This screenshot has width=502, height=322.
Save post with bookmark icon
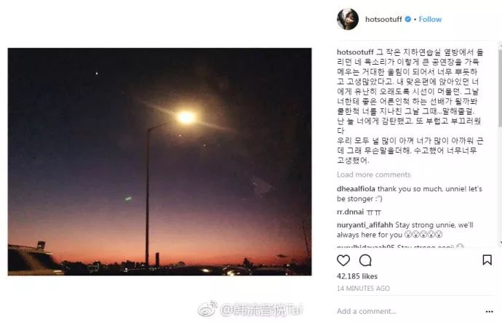click(x=487, y=260)
